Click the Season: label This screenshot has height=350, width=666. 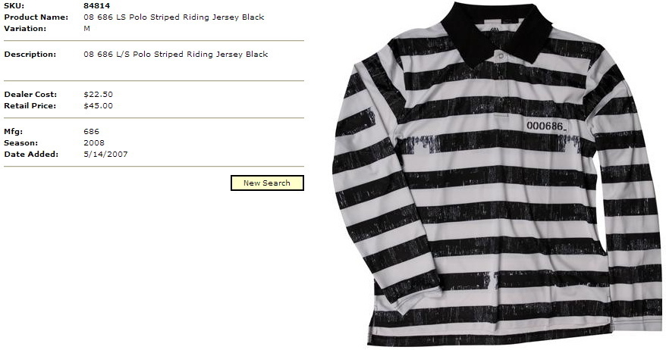pos(20,143)
